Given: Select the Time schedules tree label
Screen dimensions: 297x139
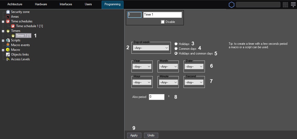Looking at the screenshot, I should point(22,21).
